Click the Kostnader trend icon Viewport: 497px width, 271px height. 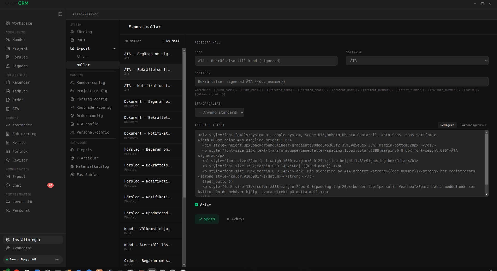tap(8, 125)
